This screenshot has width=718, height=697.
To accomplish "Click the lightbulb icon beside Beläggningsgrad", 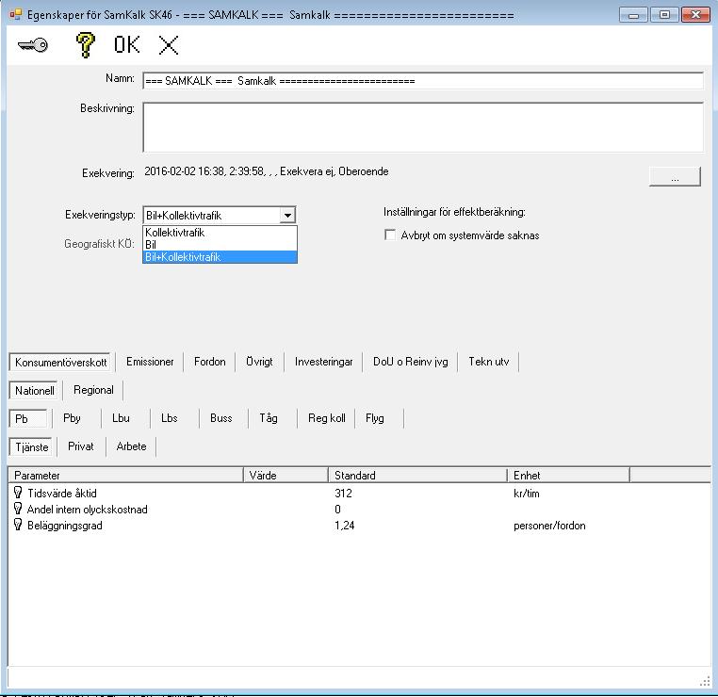I will 18,525.
